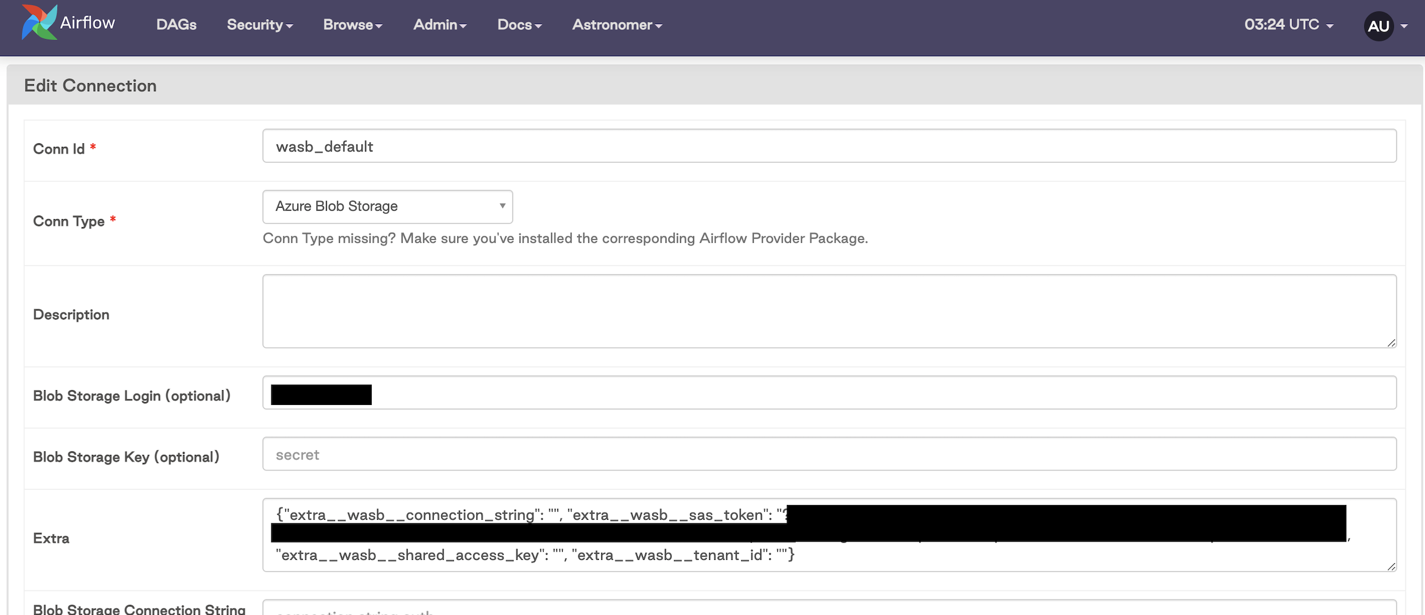Click the Blob Storage Key (optional) label

[126, 457]
